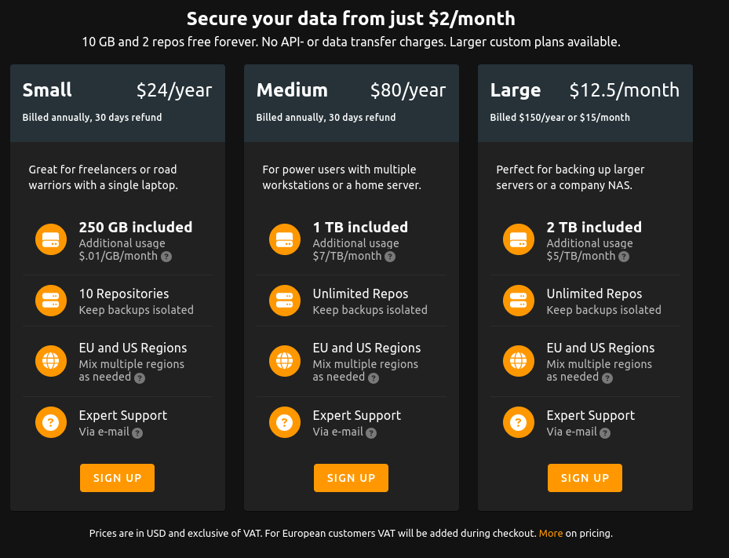Click the storage icon in the Small plan
The image size is (729, 558).
click(50, 239)
